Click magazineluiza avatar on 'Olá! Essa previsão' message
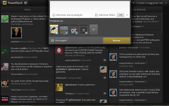Image resolution: width=169 pixels, height=106 pixels. [x=113, y=74]
